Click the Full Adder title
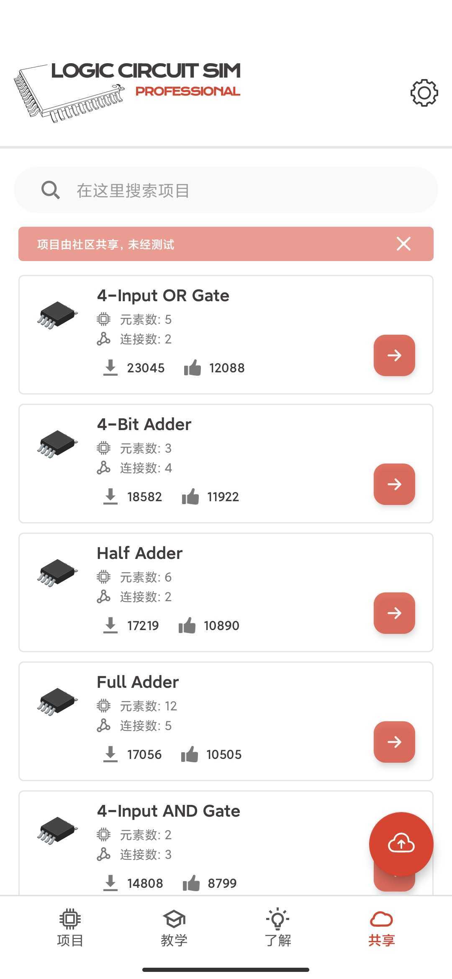This screenshot has height=979, width=452. (138, 682)
